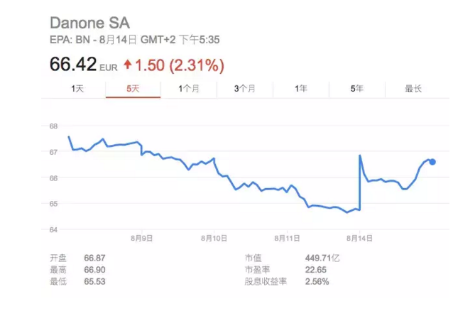The image size is (475, 311).
Task: Switch chart to the 1年 view
Action: (x=301, y=89)
